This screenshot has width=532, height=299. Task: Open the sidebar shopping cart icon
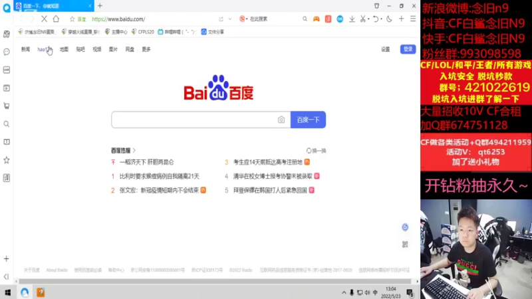tap(7, 106)
